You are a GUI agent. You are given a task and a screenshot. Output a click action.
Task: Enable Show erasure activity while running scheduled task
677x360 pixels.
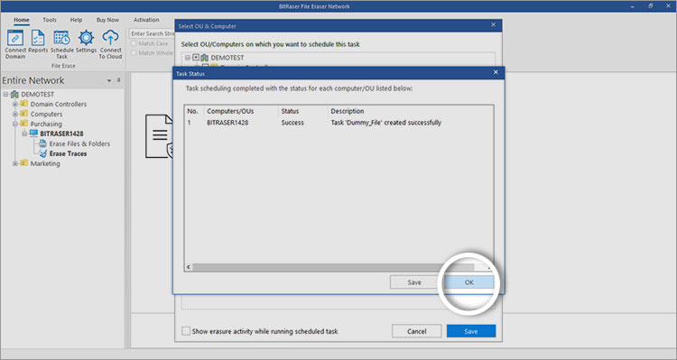pyautogui.click(x=186, y=331)
